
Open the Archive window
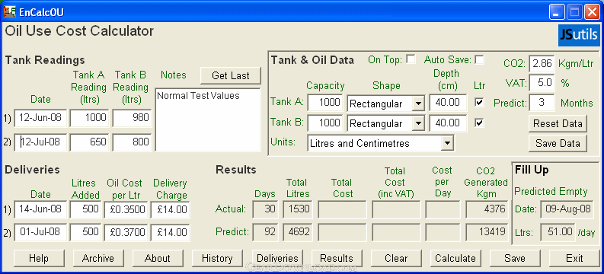coord(97,258)
